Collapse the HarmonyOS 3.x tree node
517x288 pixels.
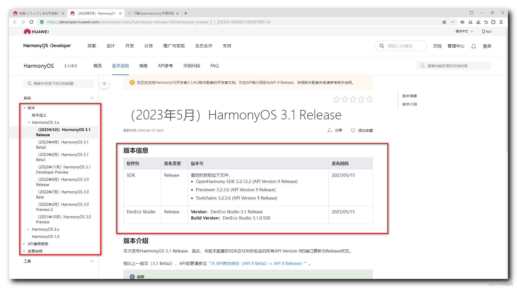click(x=29, y=122)
